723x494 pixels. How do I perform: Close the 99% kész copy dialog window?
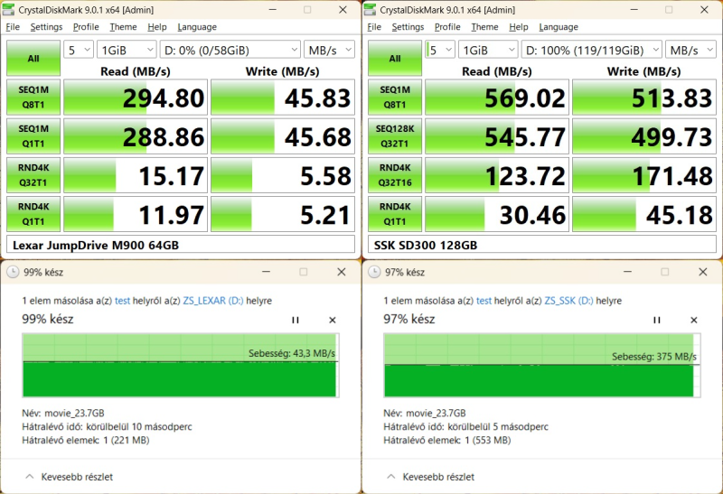click(x=342, y=272)
